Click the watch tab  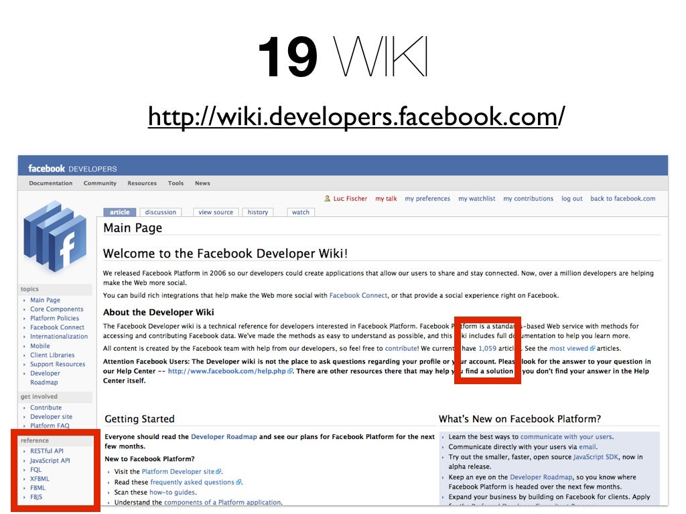[x=301, y=212]
